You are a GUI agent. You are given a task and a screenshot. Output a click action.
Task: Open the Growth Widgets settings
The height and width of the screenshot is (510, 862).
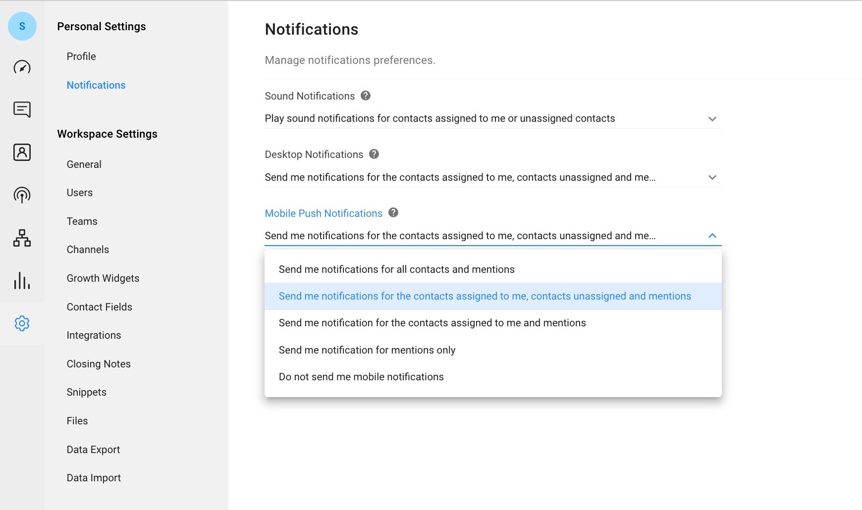pyautogui.click(x=103, y=278)
